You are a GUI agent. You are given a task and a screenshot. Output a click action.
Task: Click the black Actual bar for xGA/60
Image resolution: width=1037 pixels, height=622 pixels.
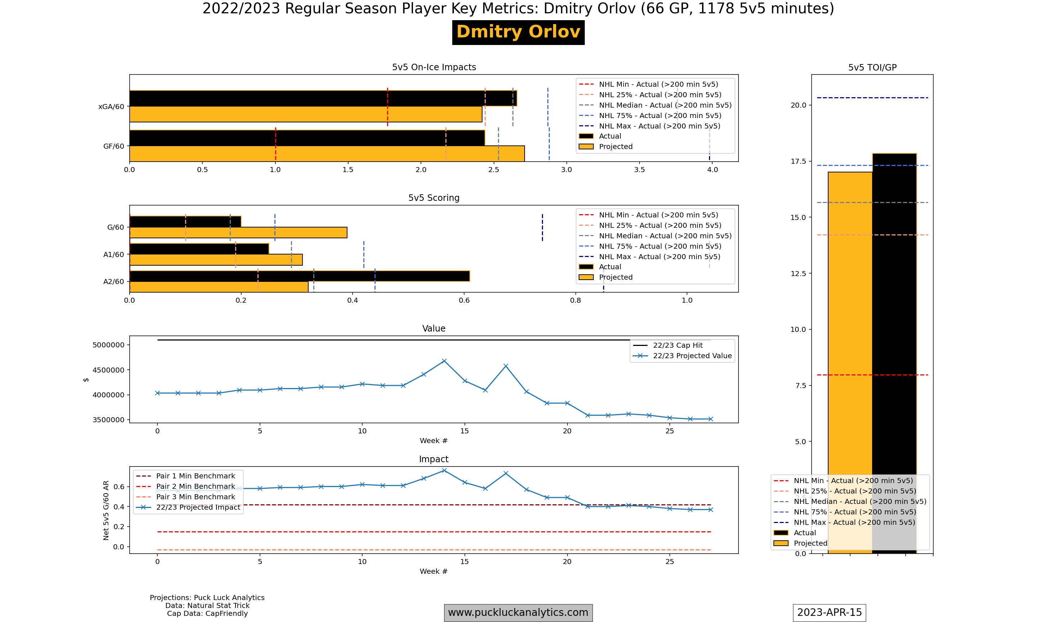coord(323,99)
